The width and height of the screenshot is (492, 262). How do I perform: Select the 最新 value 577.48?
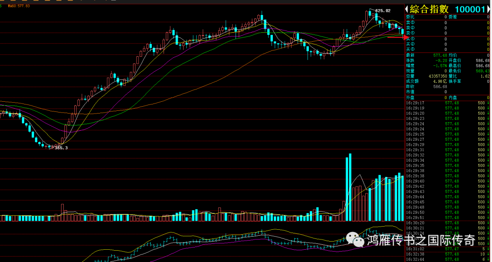[440, 55]
